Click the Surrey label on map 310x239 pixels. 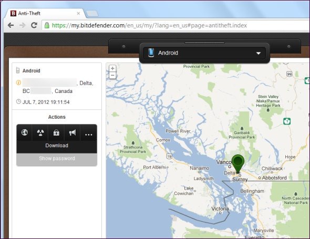[240, 180]
